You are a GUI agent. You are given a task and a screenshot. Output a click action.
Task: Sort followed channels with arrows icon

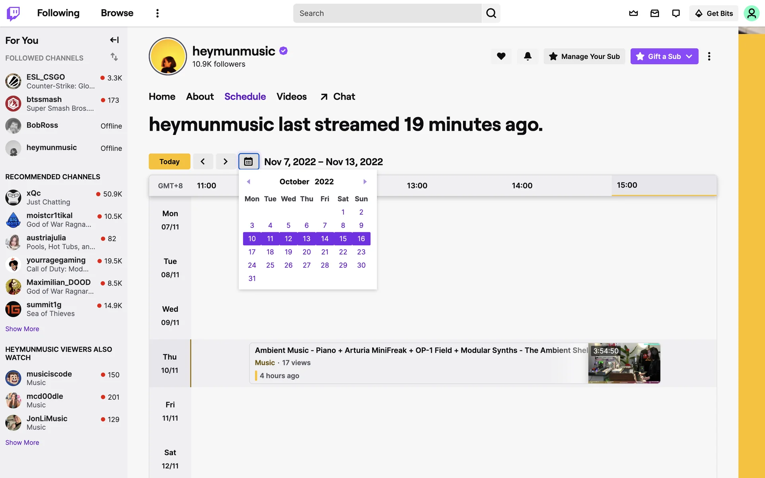pos(114,57)
